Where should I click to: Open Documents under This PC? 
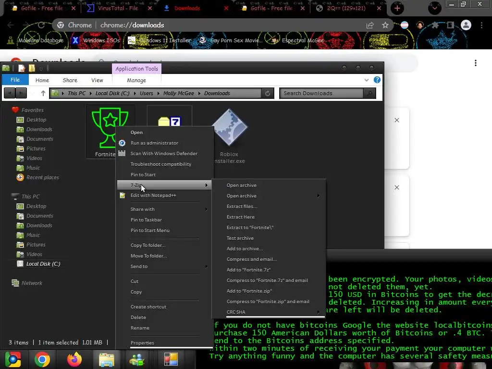pos(35,216)
